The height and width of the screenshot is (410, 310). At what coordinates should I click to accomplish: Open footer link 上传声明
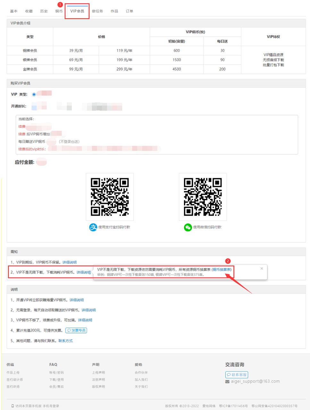pyautogui.click(x=98, y=373)
